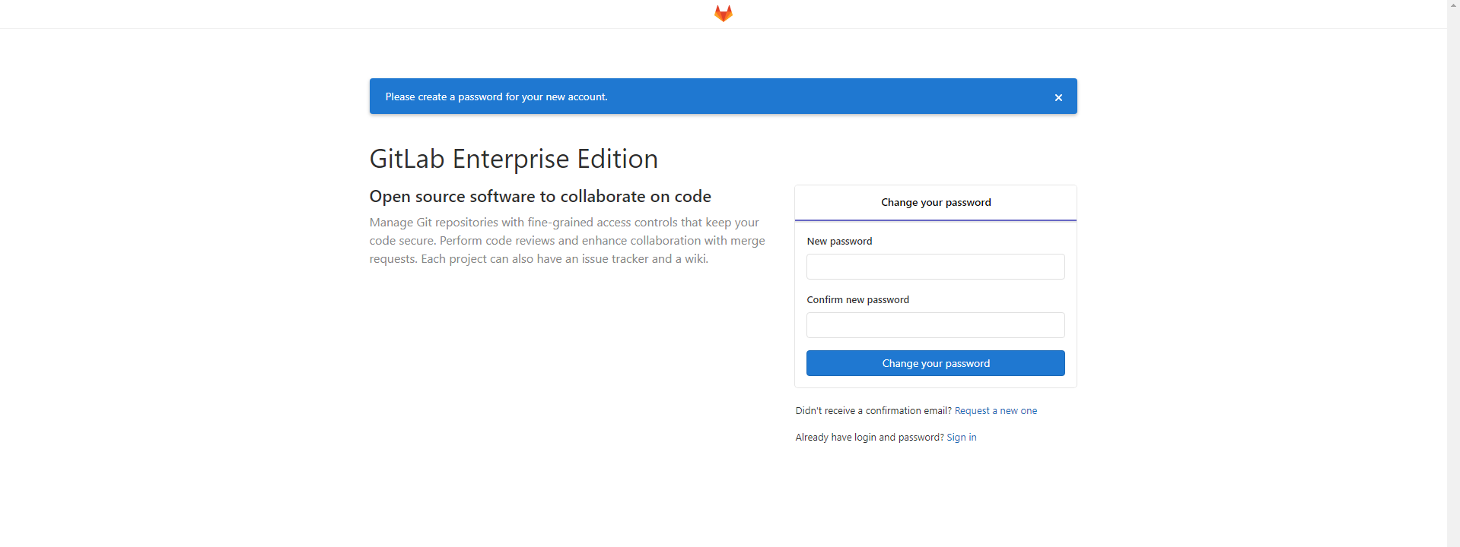Viewport: 1460px width, 547px height.
Task: Click the Confirm new password label
Action: coord(857,300)
